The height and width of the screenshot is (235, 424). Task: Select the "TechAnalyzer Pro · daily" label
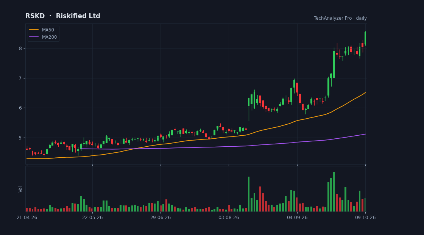[340, 18]
